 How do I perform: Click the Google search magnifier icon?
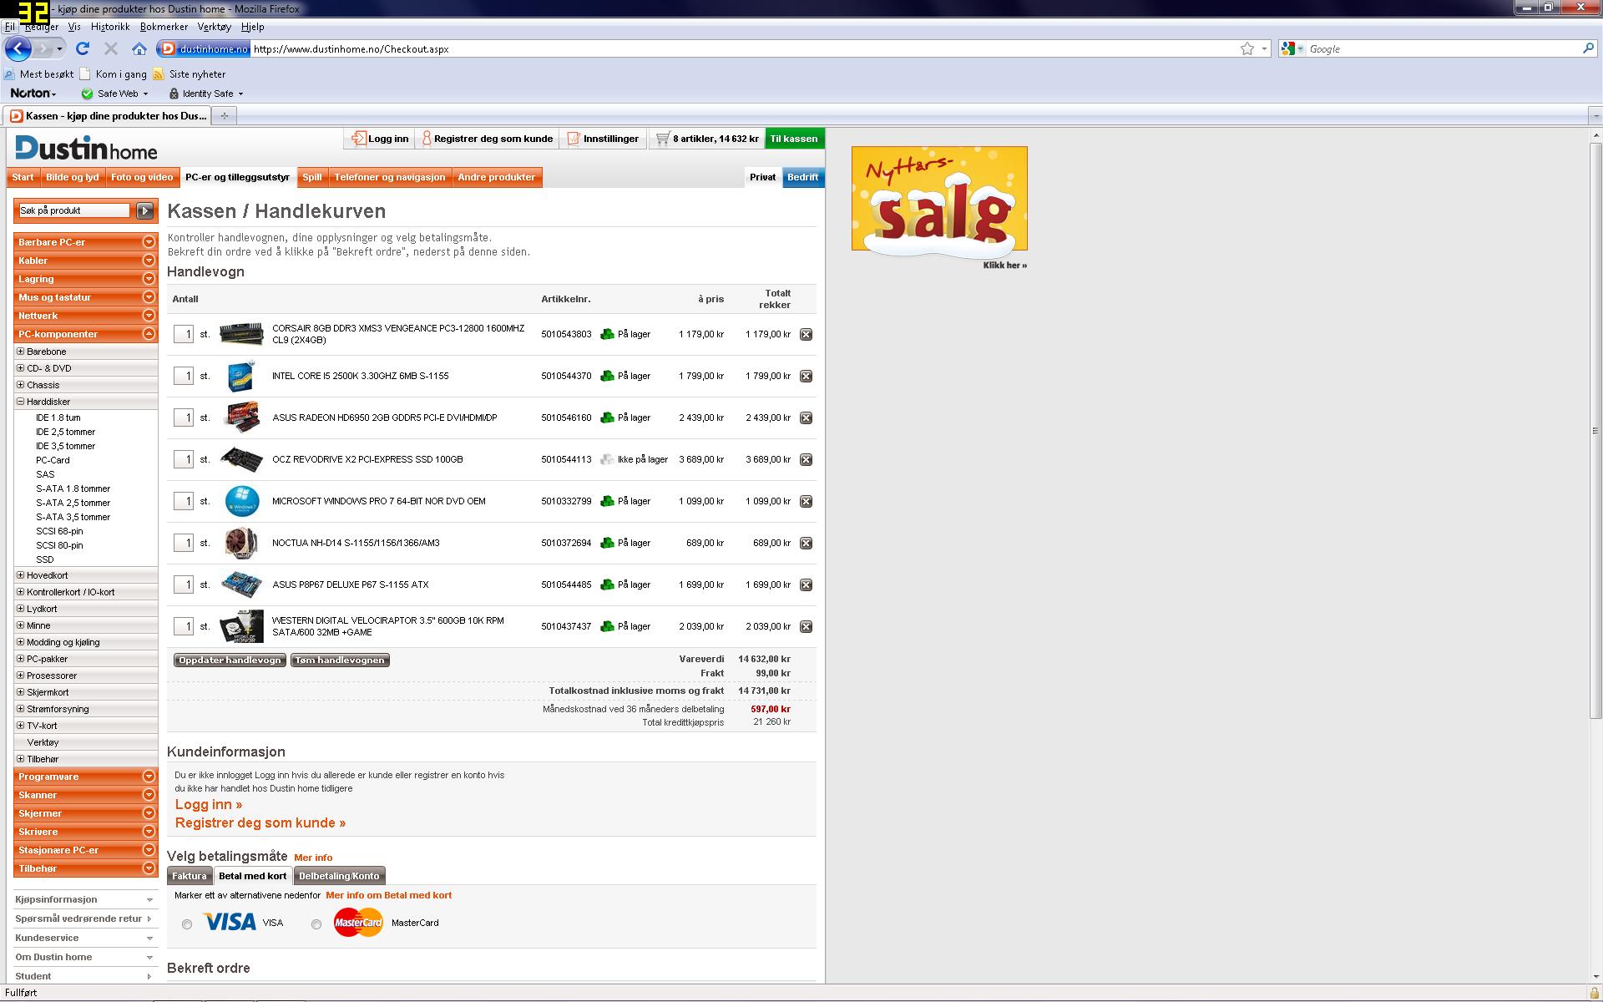pos(1588,48)
